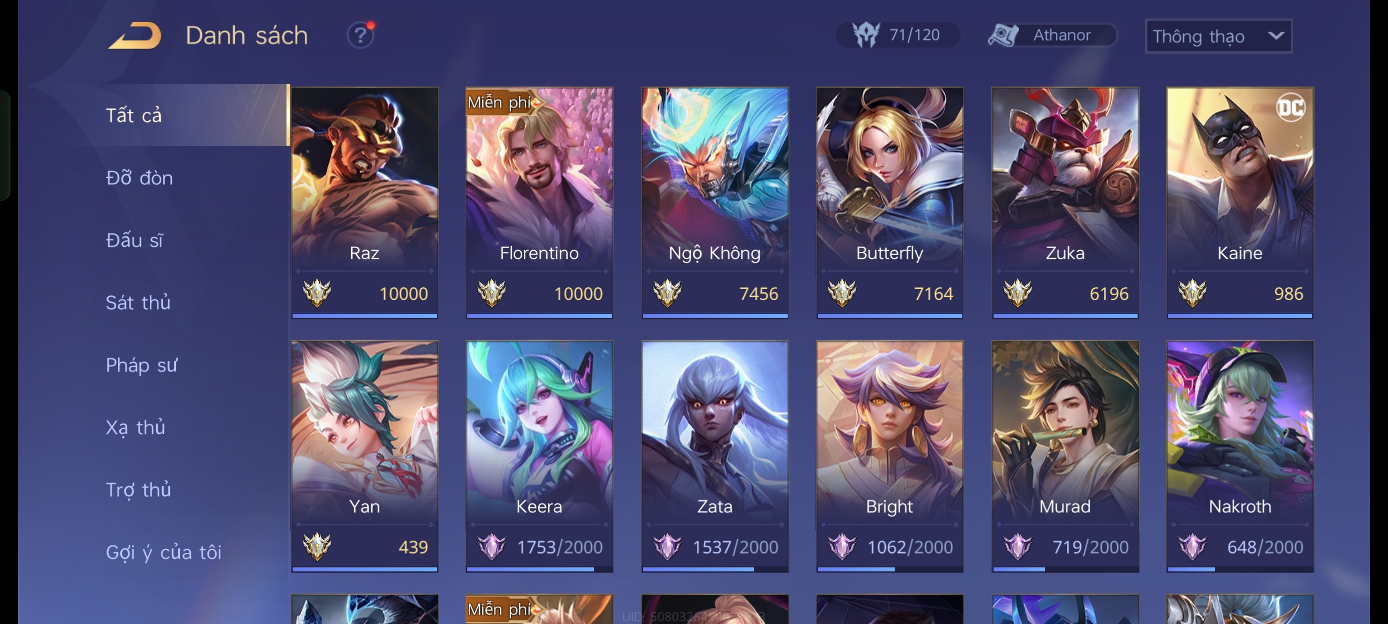Go back using the gold arrow icon

134,36
